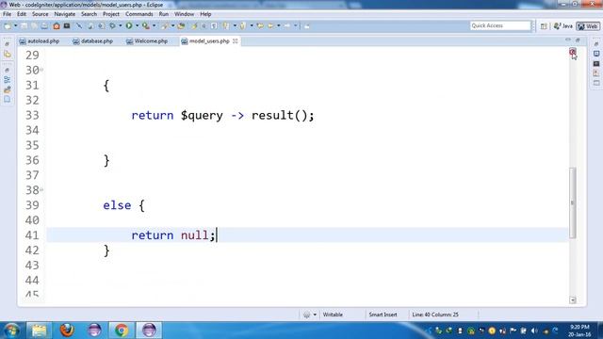
Task: Open the Navigate menu
Action: [65, 14]
